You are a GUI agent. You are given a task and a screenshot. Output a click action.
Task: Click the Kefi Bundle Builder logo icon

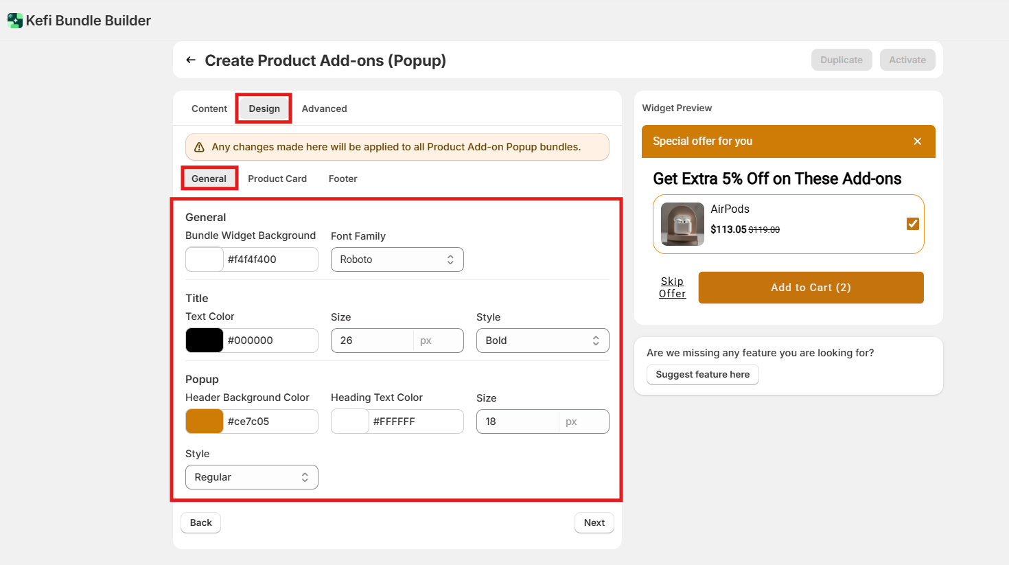point(15,21)
